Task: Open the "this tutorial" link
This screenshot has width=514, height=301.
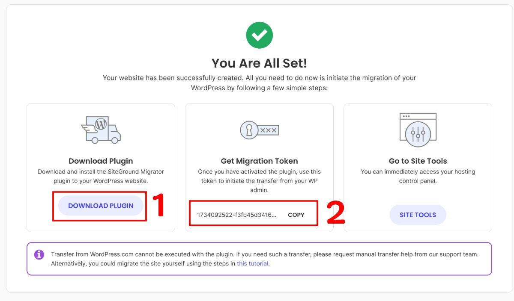Action: 253,263
